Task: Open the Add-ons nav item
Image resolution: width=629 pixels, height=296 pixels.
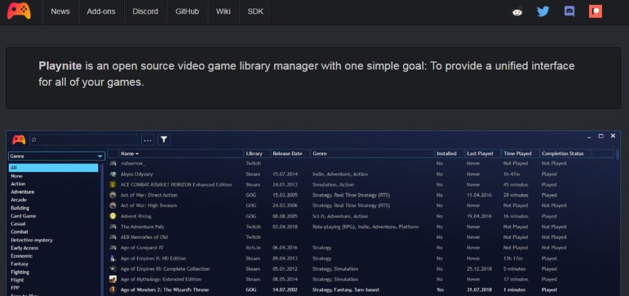Action: point(101,12)
